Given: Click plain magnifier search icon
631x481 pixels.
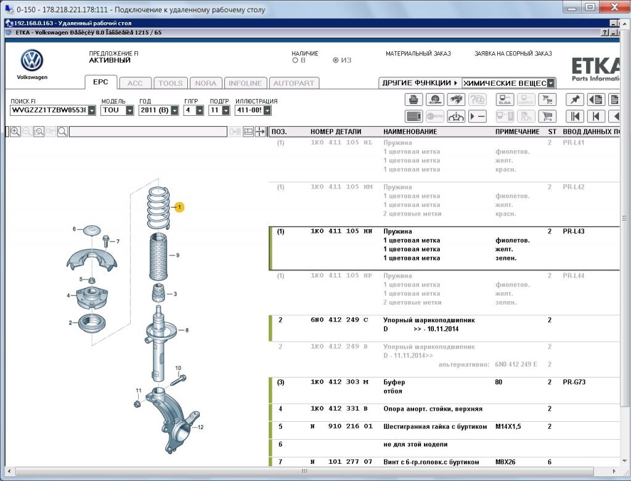Looking at the screenshot, I should pos(62,132).
